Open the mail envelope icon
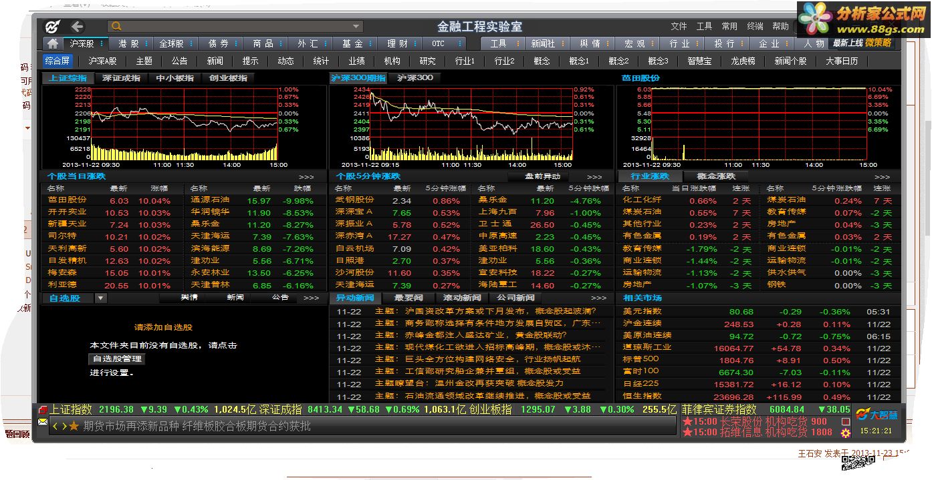The image size is (932, 480). 43,423
